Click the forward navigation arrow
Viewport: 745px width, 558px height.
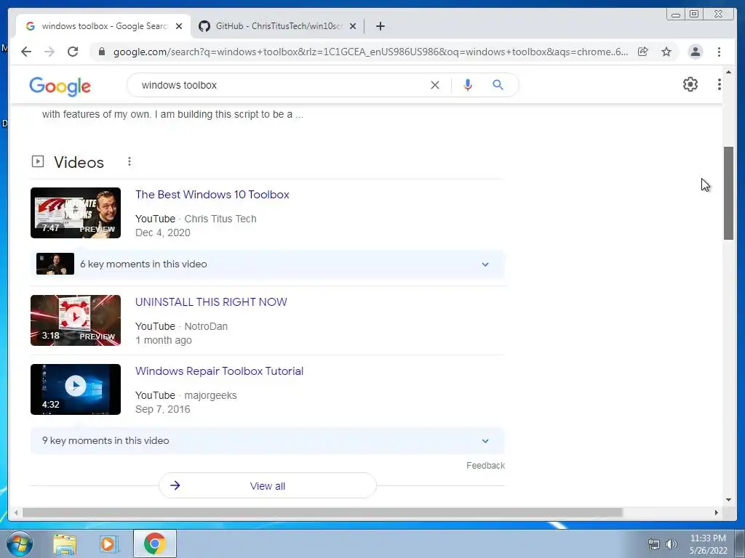click(x=49, y=52)
